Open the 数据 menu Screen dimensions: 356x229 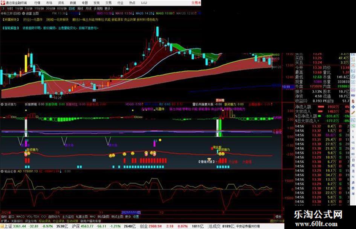(73, 3)
